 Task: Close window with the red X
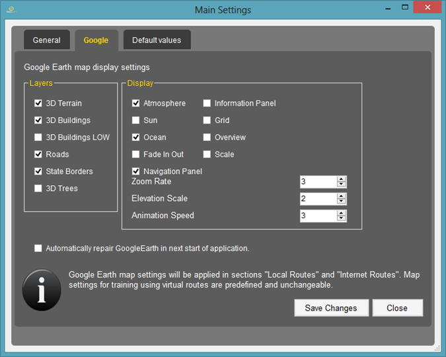427,7
